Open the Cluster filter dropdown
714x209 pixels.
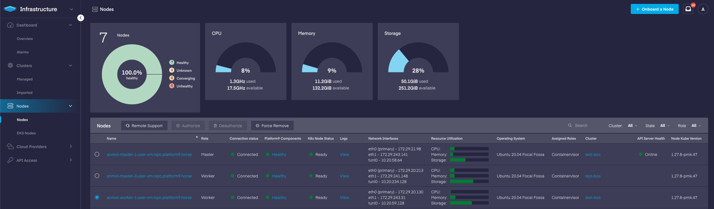tap(632, 126)
